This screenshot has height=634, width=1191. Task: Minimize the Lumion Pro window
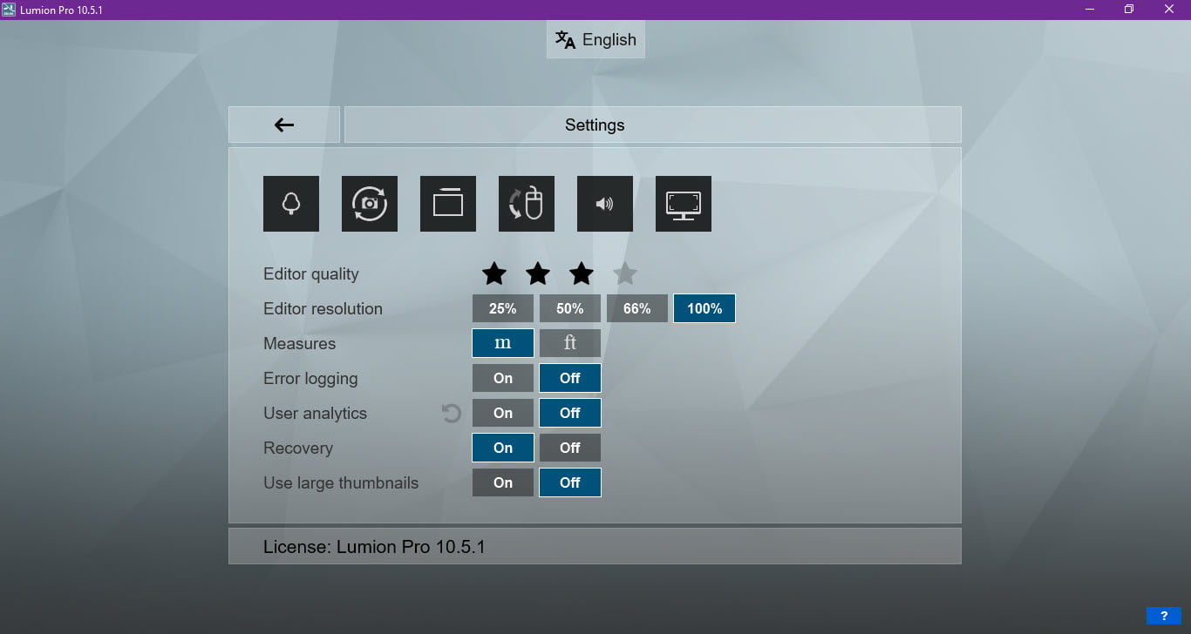coord(1090,10)
